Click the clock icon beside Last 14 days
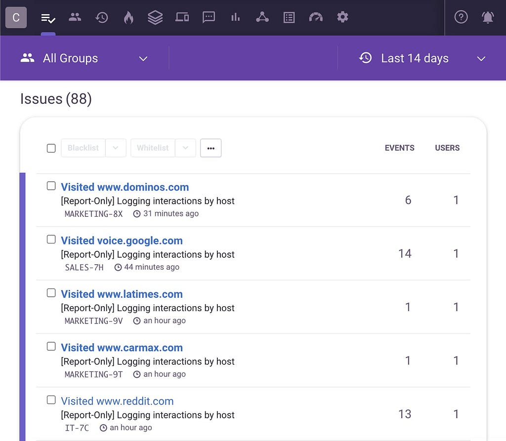 coord(365,58)
